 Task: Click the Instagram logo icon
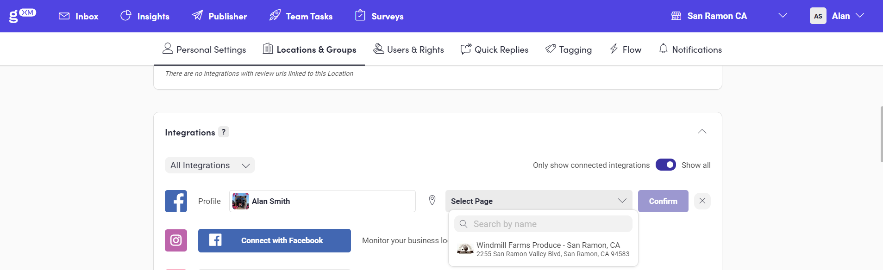[176, 240]
